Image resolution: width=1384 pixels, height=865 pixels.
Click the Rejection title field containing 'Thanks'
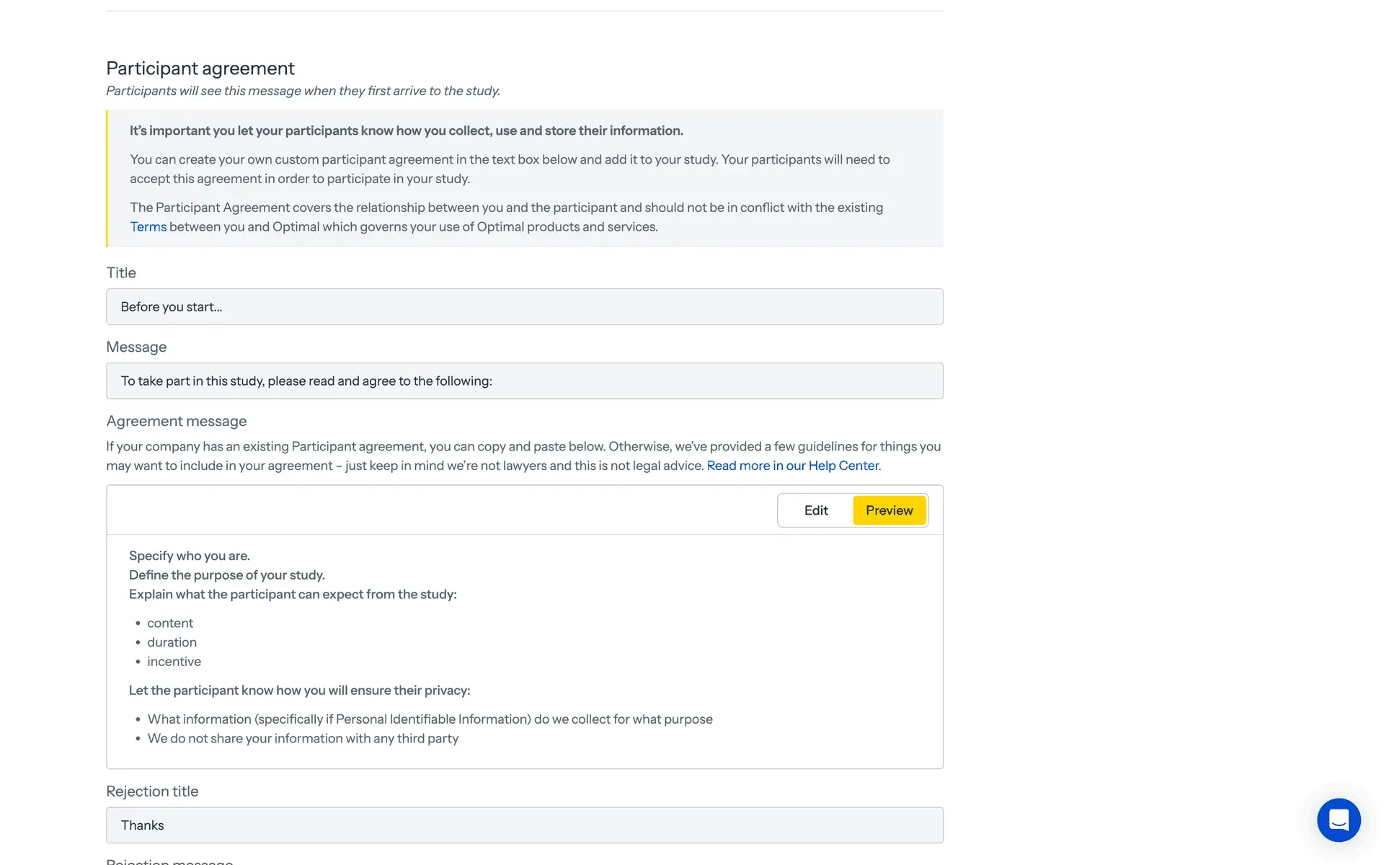point(524,825)
